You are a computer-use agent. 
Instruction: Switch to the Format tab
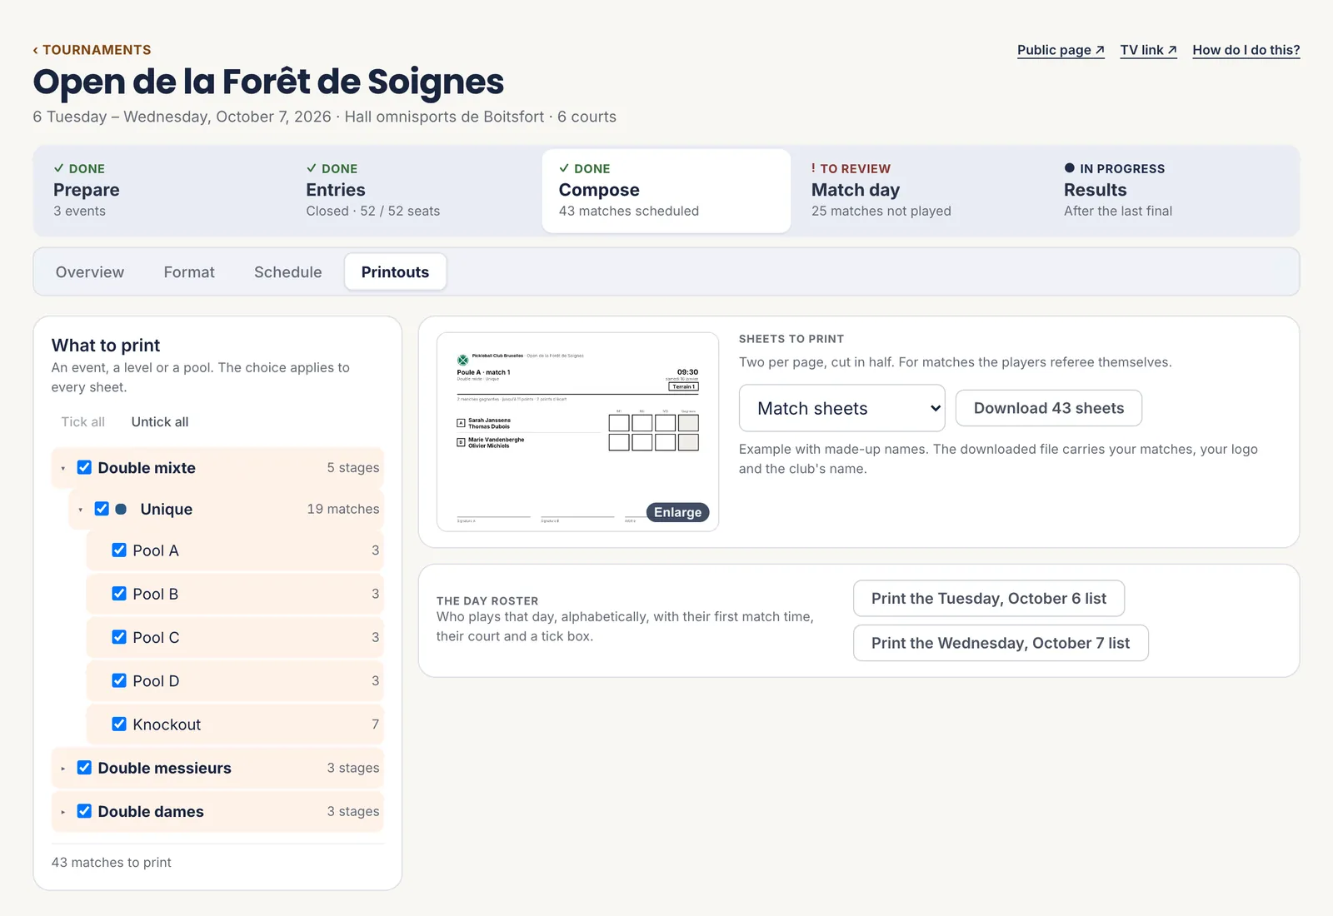pos(189,272)
